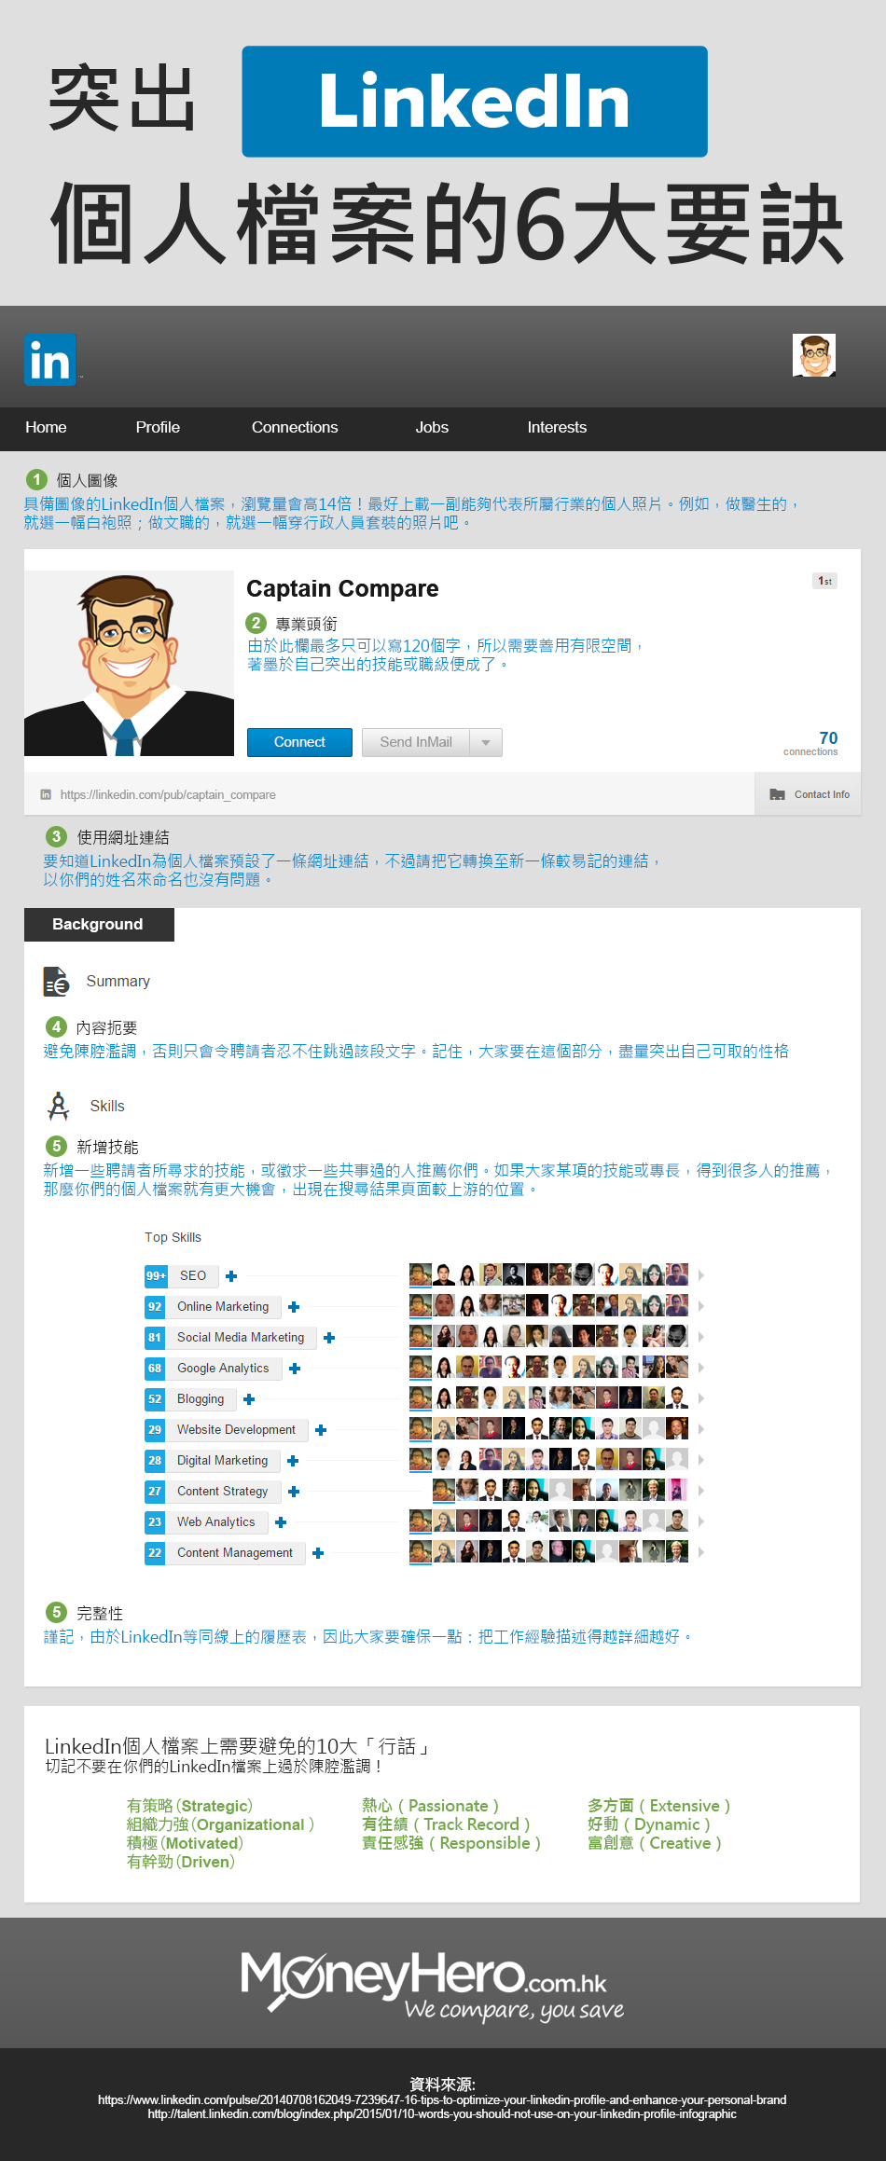
Task: Click the Skills compass icon
Action: point(58,1106)
